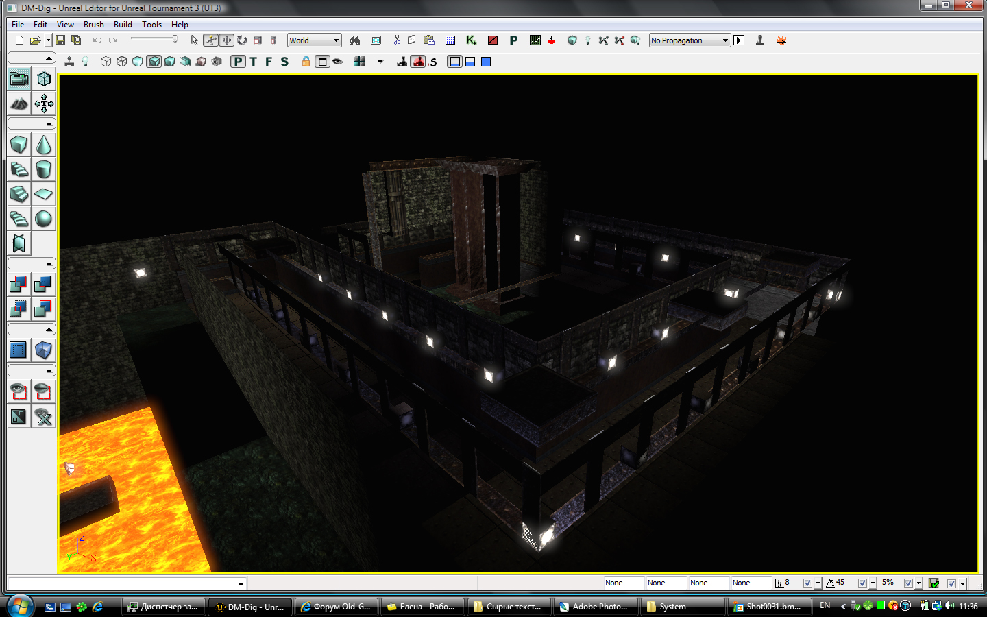This screenshot has height=617, width=987.
Task: Create a Sphere builder brush
Action: (x=44, y=219)
